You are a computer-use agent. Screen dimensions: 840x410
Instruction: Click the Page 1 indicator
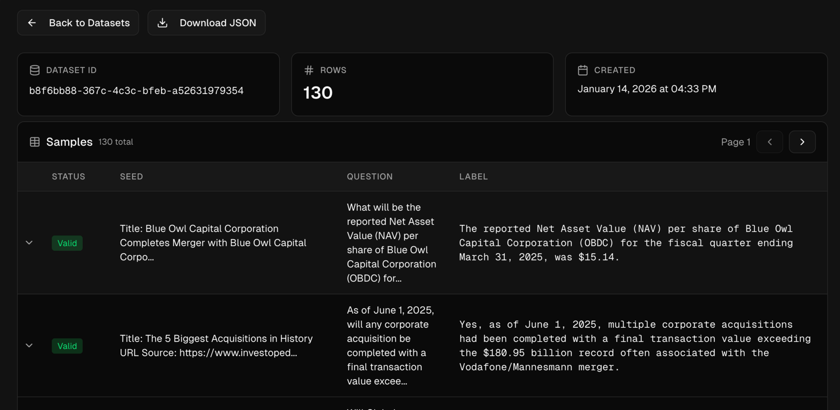coord(736,142)
